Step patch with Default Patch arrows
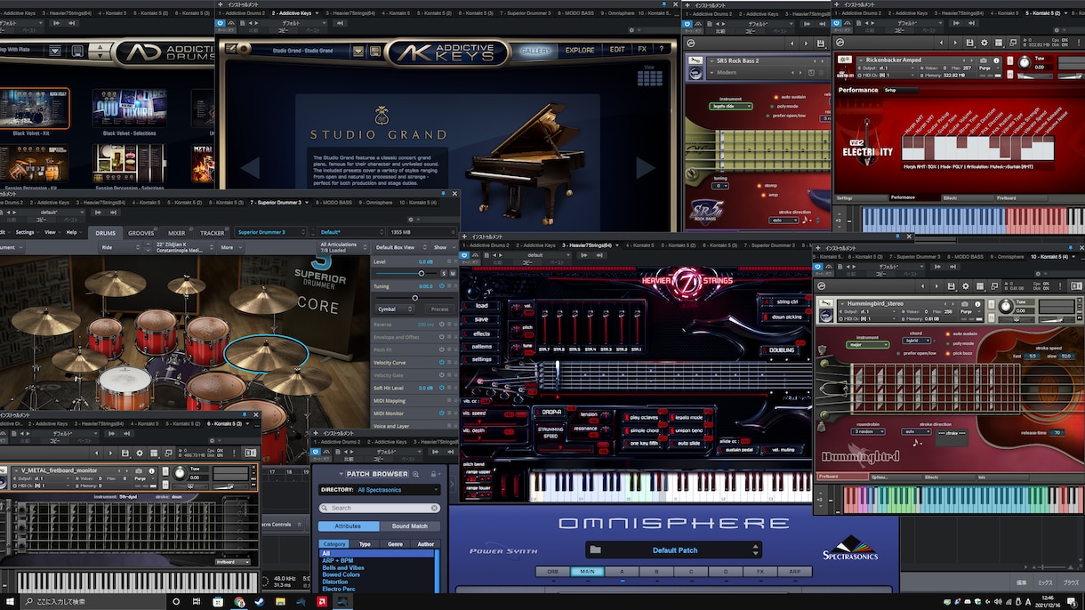 coord(756,550)
